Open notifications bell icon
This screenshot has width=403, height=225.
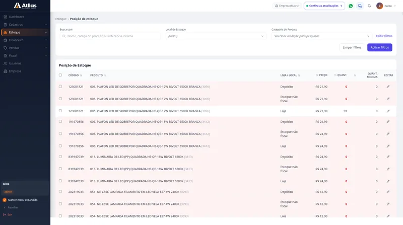pyautogui.click(x=369, y=6)
